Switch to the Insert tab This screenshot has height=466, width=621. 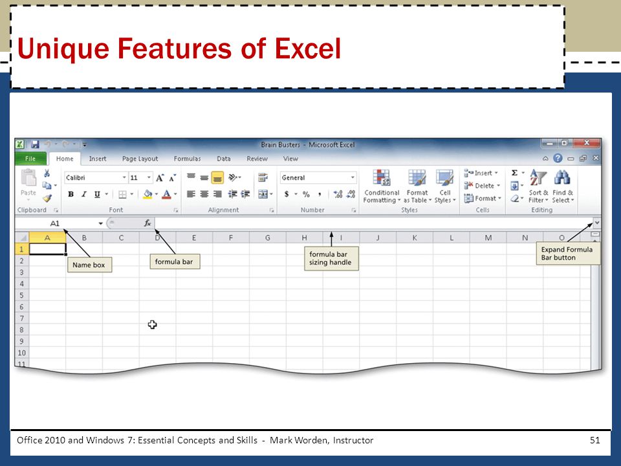tap(98, 159)
